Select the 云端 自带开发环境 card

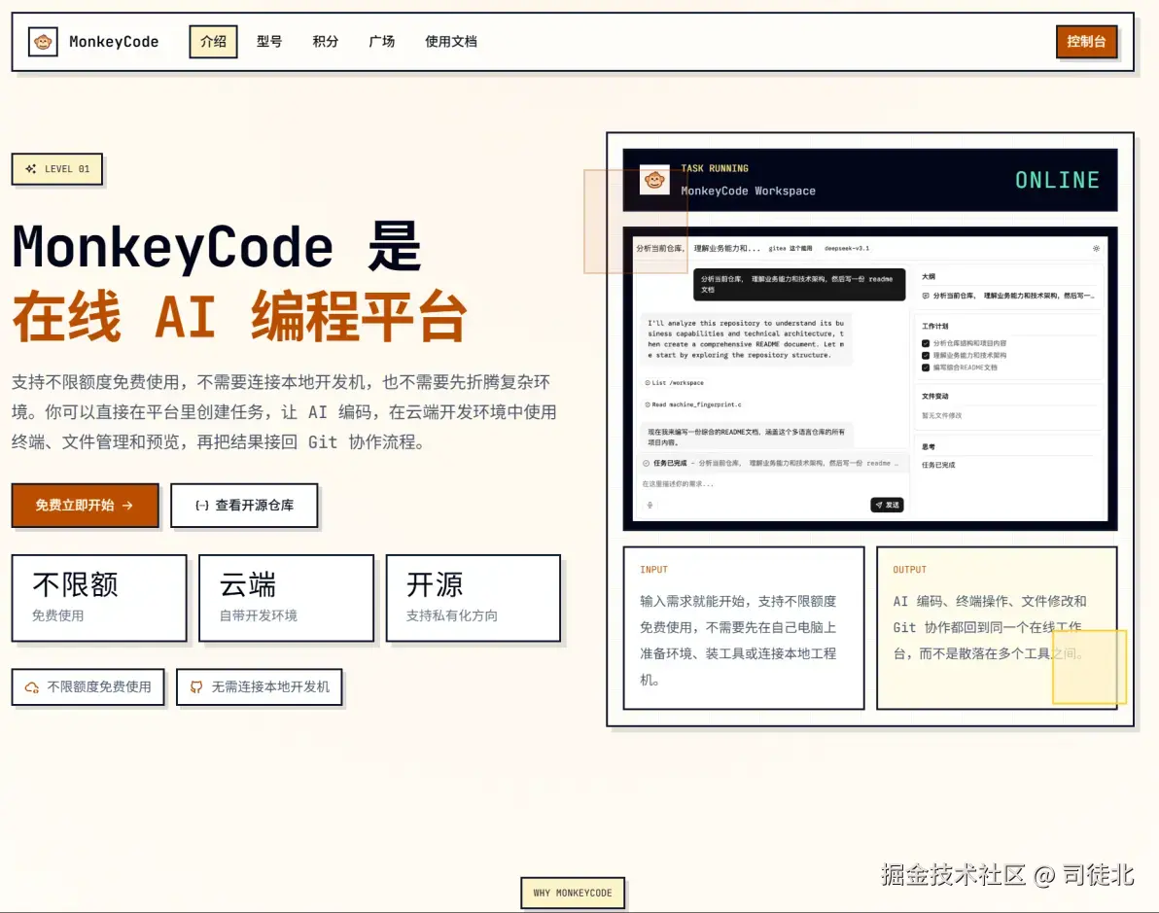click(x=286, y=598)
